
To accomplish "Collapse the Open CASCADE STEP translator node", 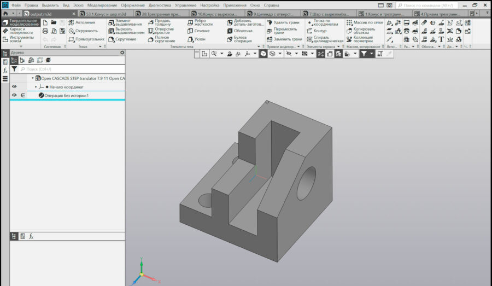I will [x=32, y=78].
